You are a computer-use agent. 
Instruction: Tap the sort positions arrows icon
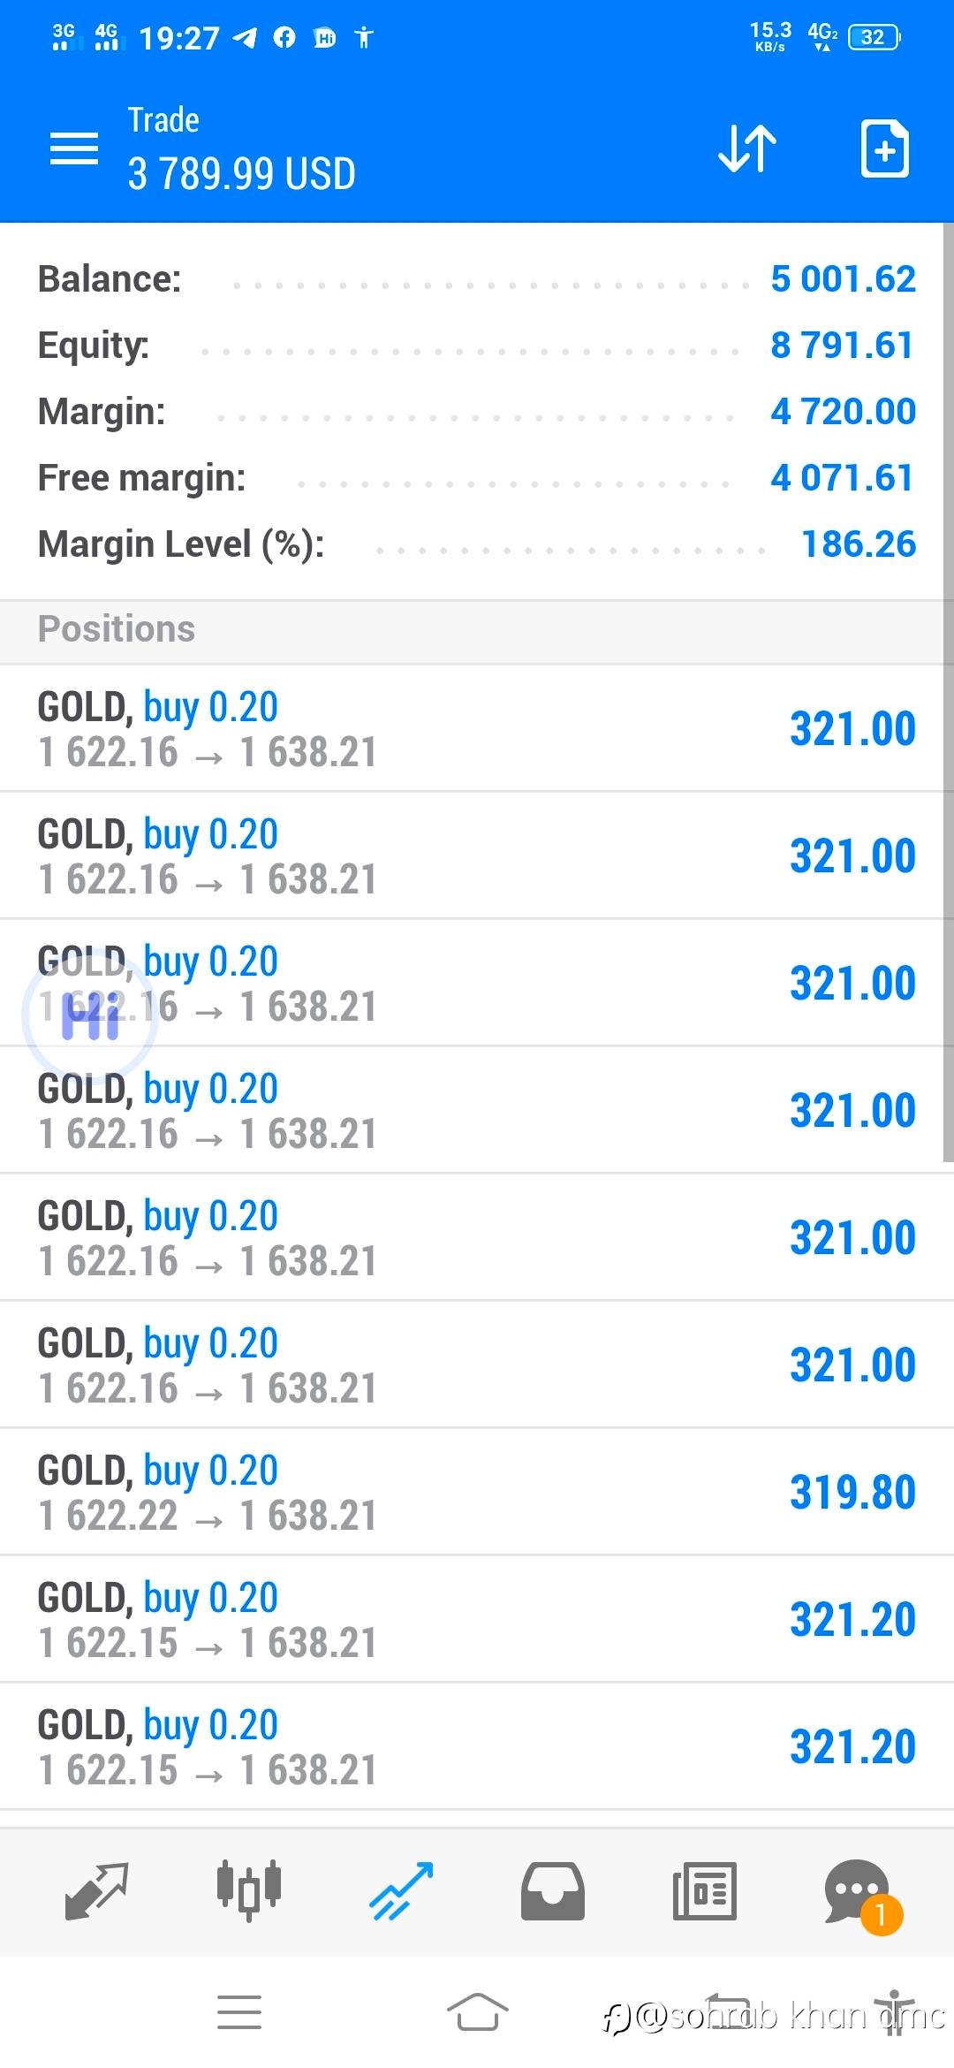click(x=746, y=148)
